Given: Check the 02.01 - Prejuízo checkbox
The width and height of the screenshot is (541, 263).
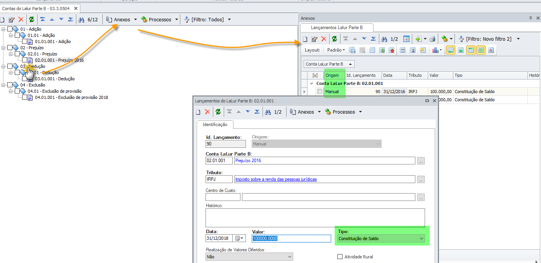Looking at the screenshot, I should (17, 54).
